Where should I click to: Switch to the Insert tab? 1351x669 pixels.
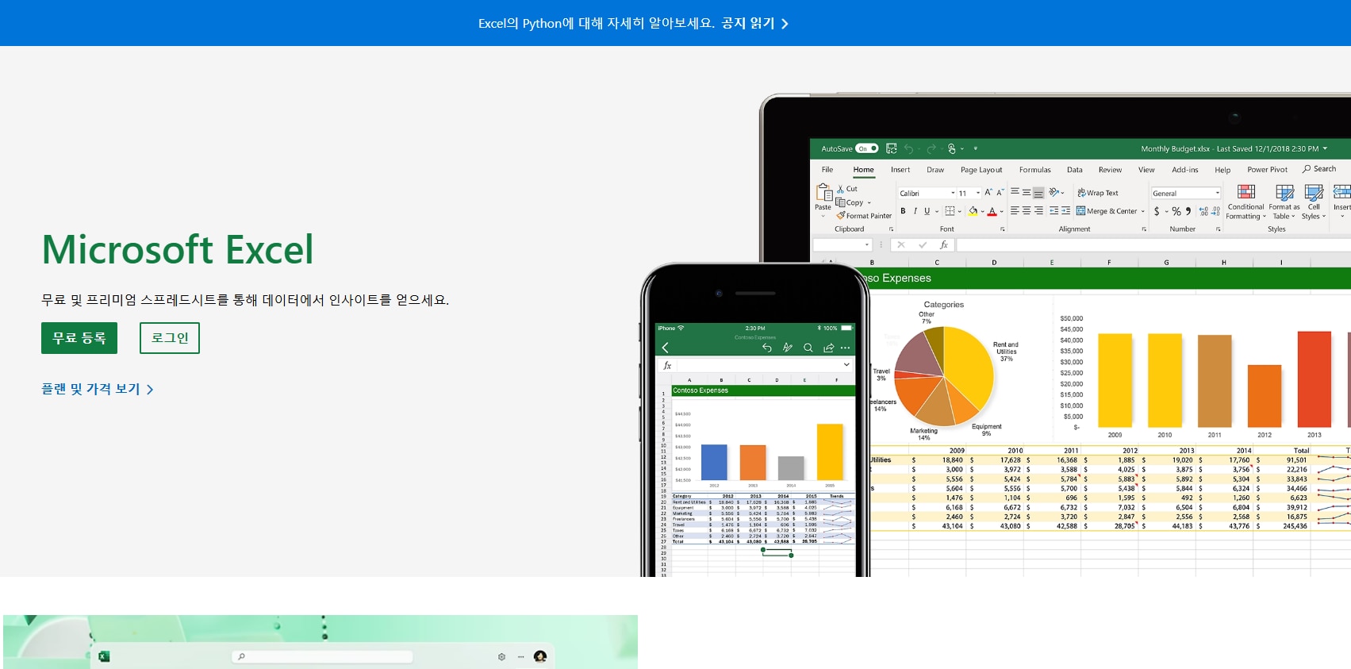(900, 169)
